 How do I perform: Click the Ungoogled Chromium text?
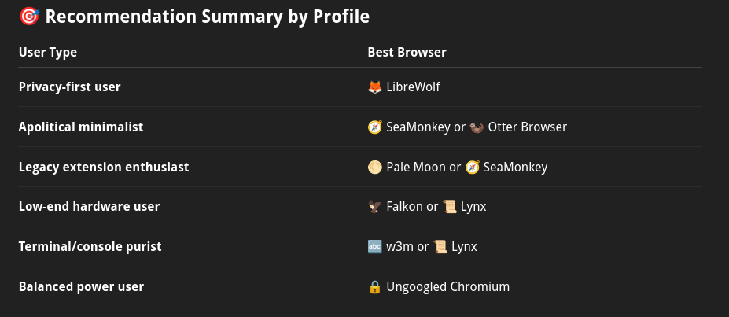[447, 287]
